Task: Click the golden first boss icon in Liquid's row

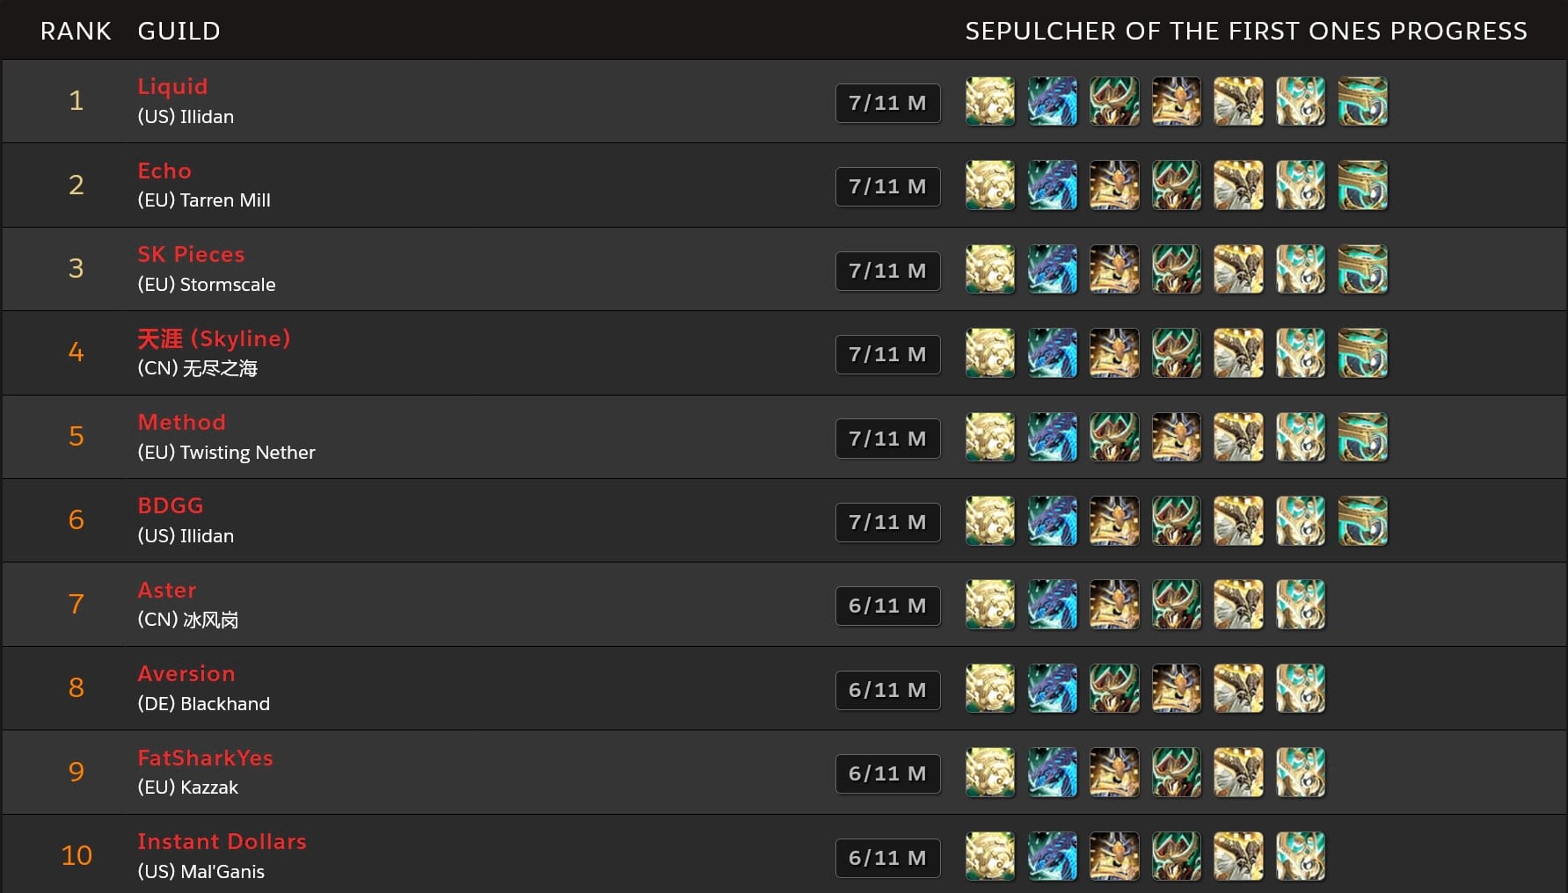Action: (990, 101)
